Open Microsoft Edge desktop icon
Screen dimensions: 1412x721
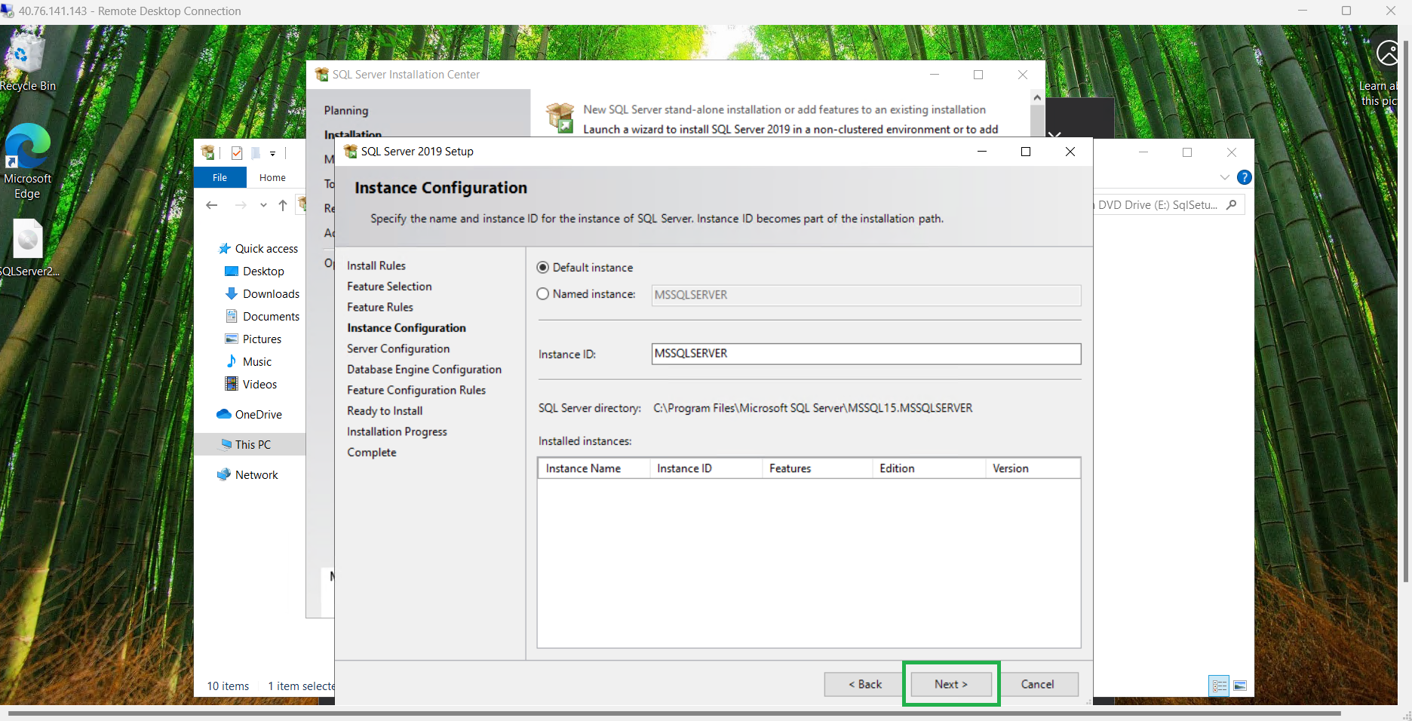[27, 161]
